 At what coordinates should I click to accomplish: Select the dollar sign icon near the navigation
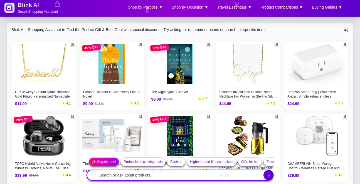click(x=147, y=11)
